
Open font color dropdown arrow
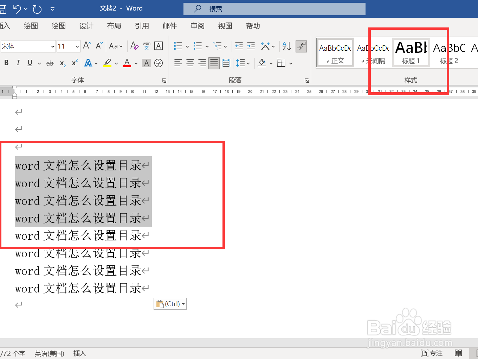tap(136, 64)
